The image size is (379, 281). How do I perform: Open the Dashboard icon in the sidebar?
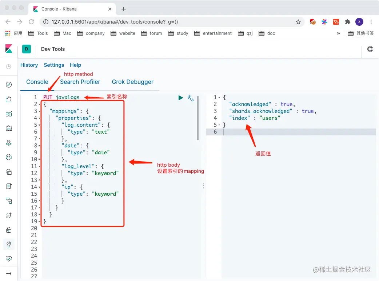[9, 114]
